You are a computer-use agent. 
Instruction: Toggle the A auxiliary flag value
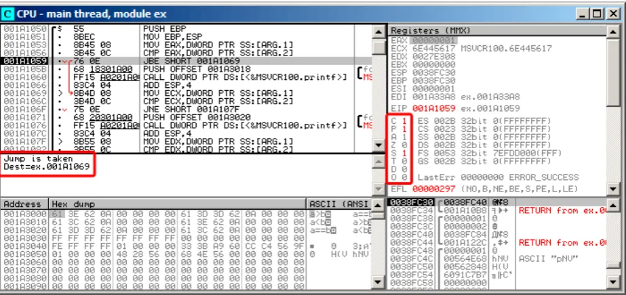coord(404,137)
